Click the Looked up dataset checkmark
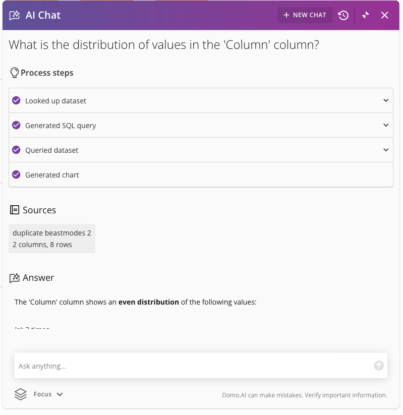Image resolution: width=403 pixels, height=415 pixels. click(16, 100)
